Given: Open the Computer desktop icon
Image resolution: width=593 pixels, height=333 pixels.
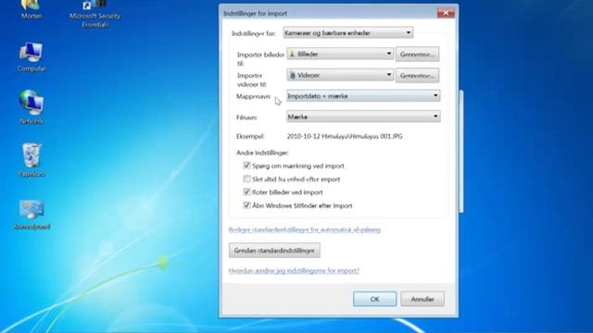Looking at the screenshot, I should pos(32,56).
